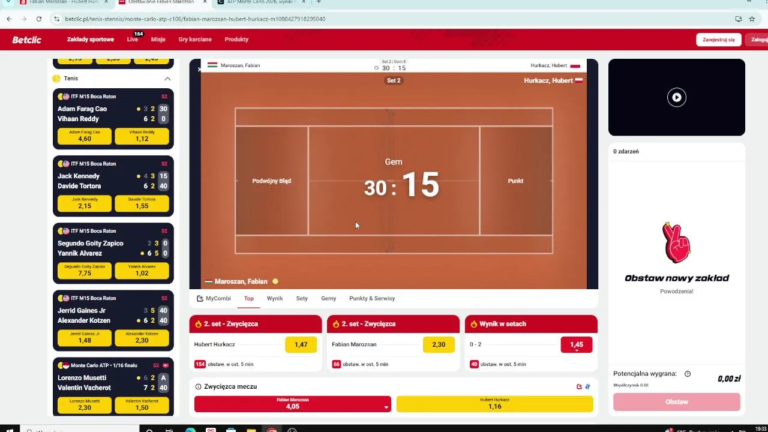This screenshot has height=432, width=768.
Task: Play the live video stream
Action: [677, 97]
